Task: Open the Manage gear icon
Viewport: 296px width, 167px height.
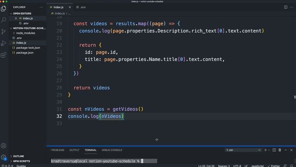Action: click(3, 157)
